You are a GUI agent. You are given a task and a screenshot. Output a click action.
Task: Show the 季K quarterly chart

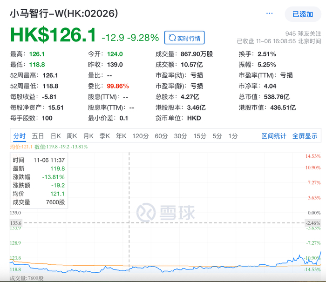pos(104,136)
